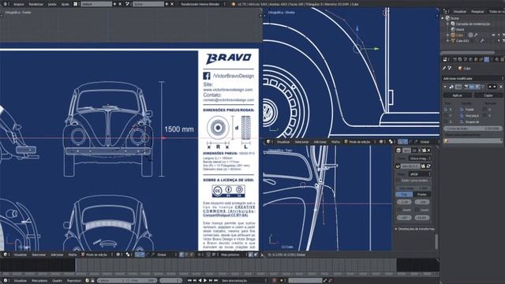The height and width of the screenshot is (284, 505).
Task: Click the Default screen layout name field
Action: [x=96, y=4]
